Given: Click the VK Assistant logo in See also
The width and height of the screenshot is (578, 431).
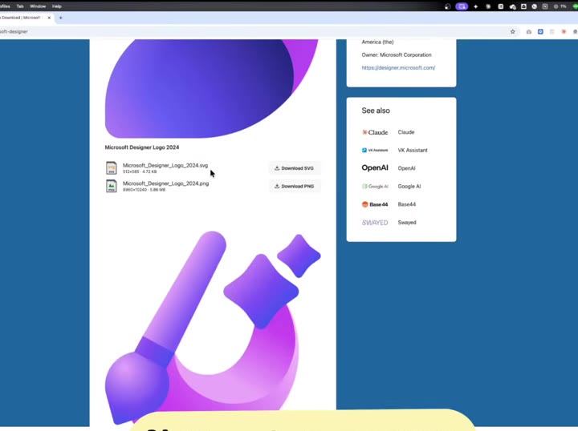Looking at the screenshot, I should click(x=375, y=150).
